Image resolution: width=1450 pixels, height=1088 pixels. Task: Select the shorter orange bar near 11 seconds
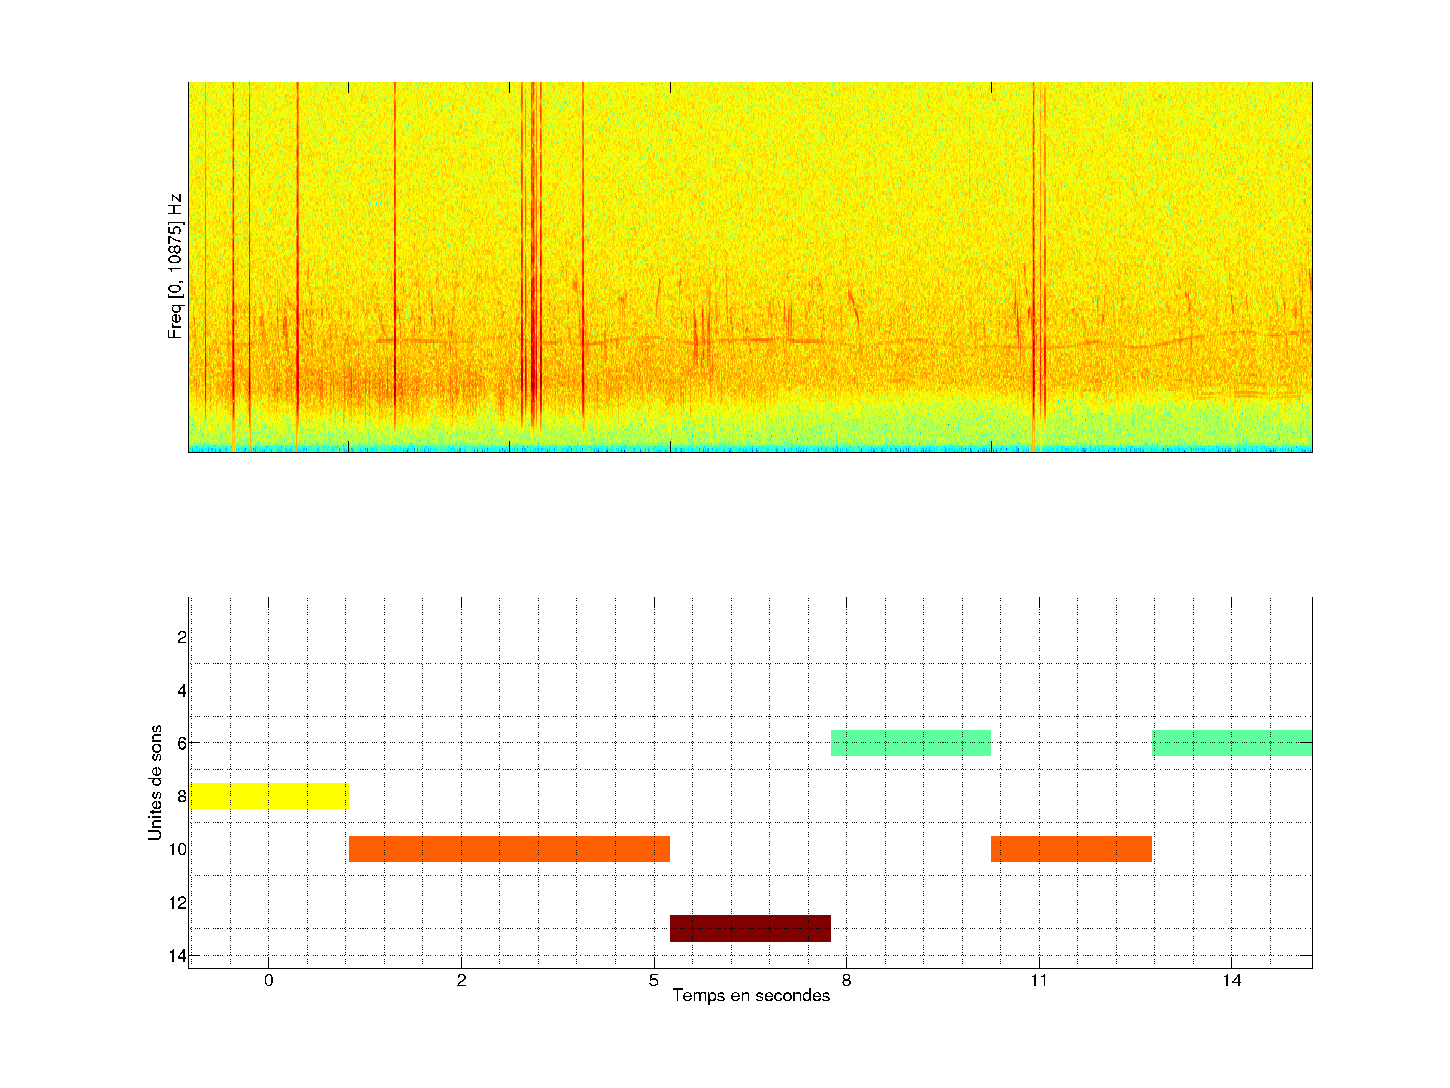click(x=1071, y=849)
